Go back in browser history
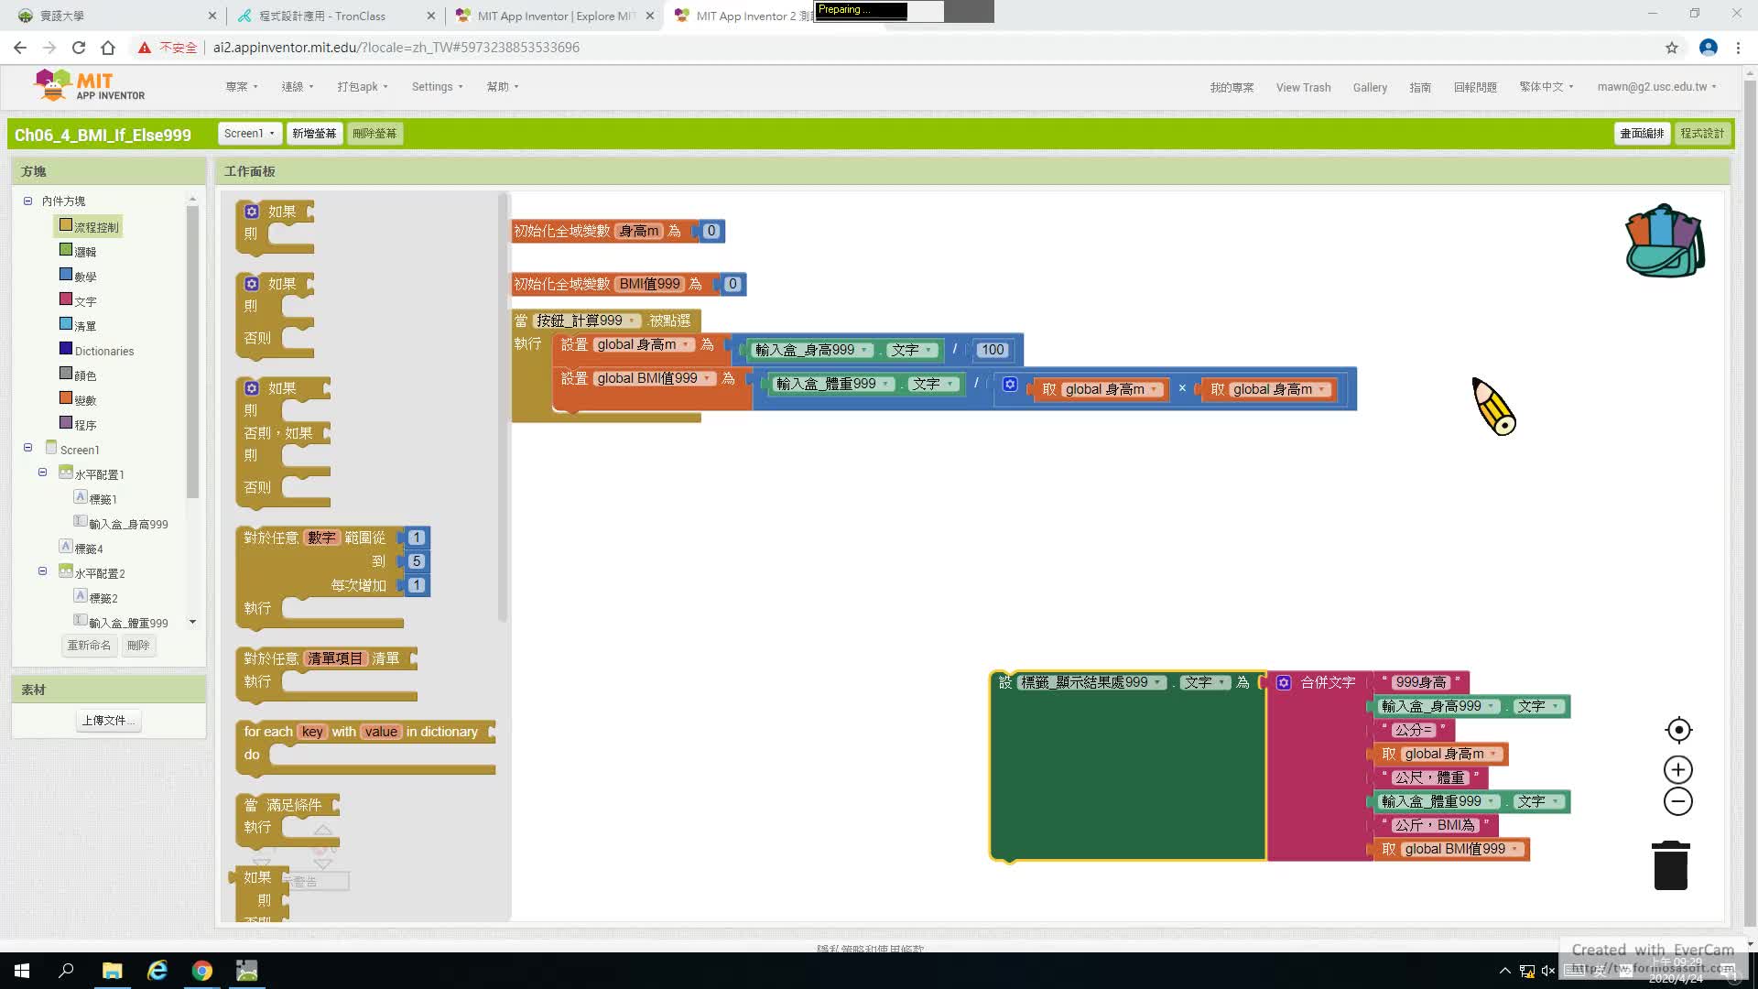Screen dimensions: 1758x989 tap(20, 48)
